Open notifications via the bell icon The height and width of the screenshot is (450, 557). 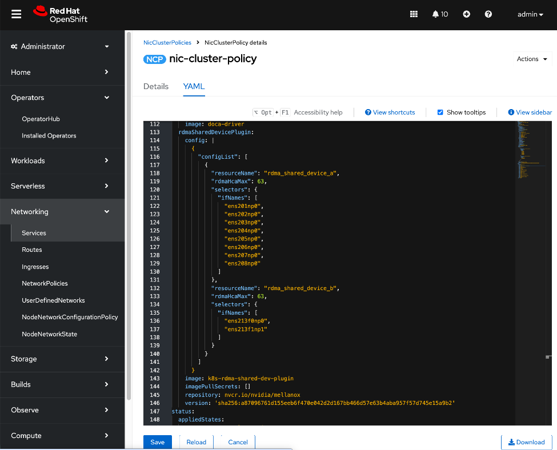click(436, 14)
